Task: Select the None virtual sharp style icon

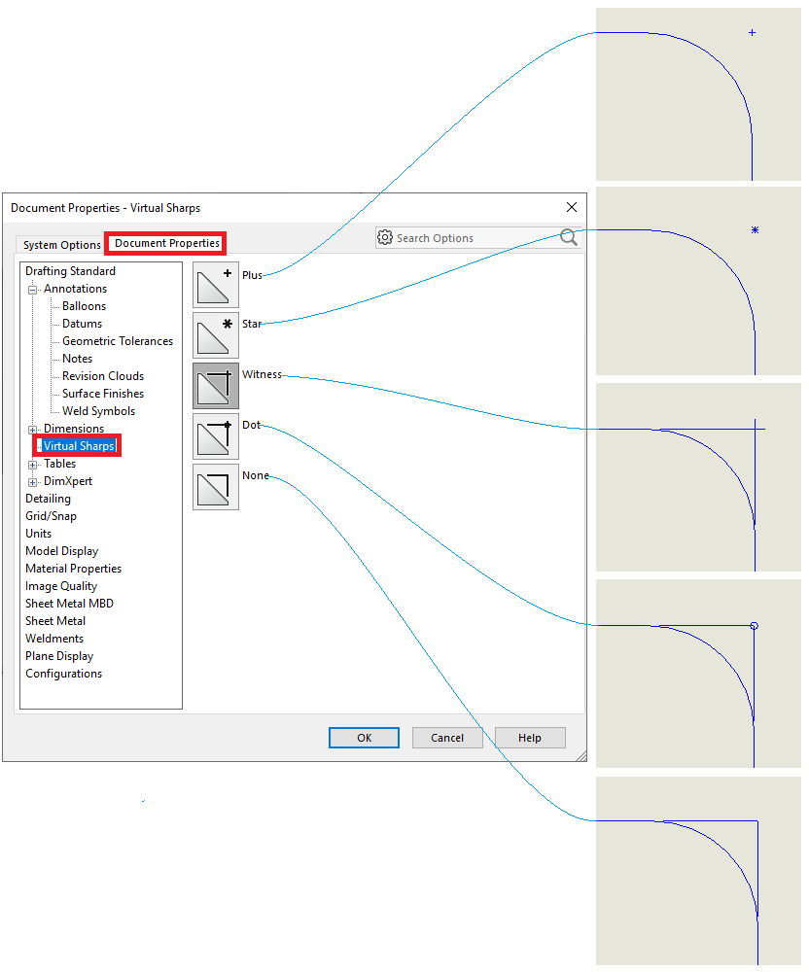Action: coord(215,486)
